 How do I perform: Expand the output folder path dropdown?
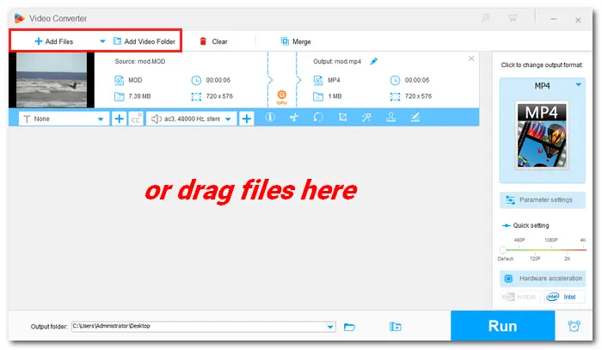[x=330, y=327]
